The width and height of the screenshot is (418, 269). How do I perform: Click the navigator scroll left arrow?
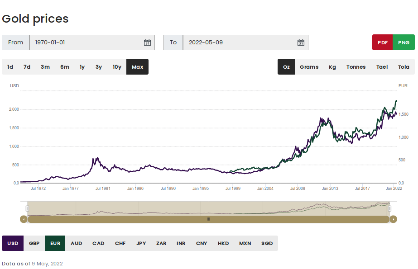pos(23,219)
